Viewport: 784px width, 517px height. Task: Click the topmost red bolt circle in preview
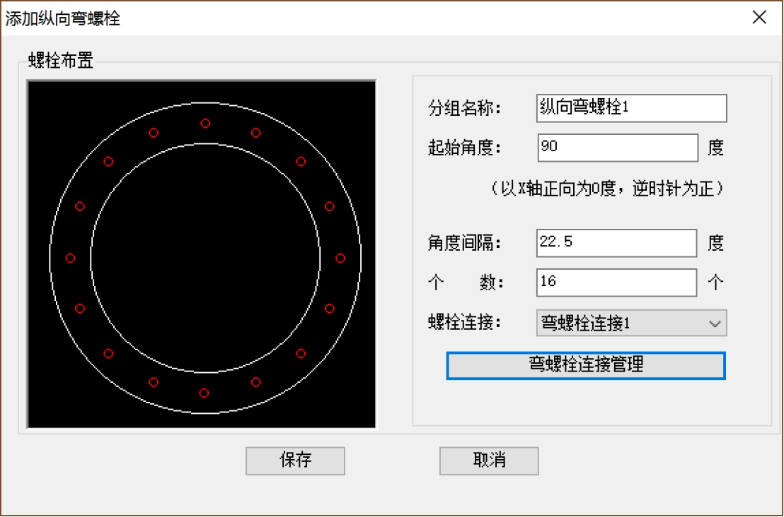[x=204, y=123]
